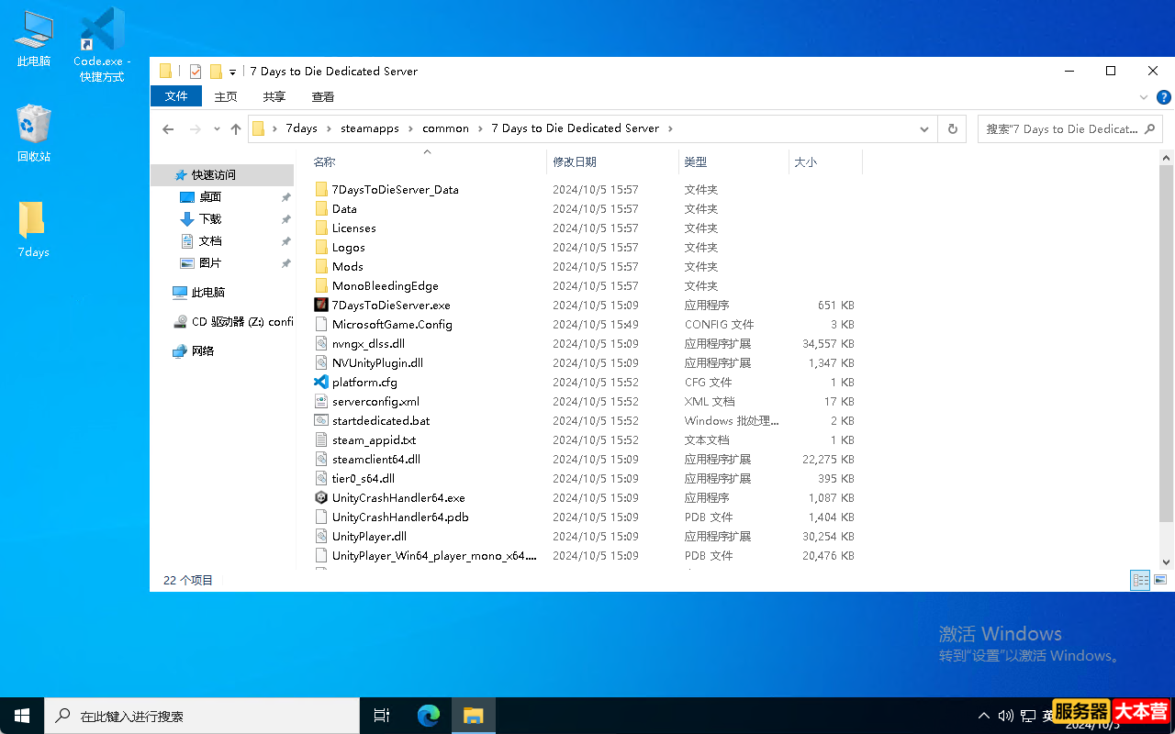1175x734 pixels.
Task: Navigate to steamapps in the address breadcrumb
Action: pos(370,129)
